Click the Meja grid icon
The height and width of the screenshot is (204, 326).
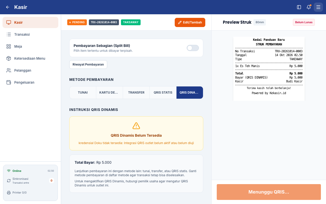pos(9,46)
